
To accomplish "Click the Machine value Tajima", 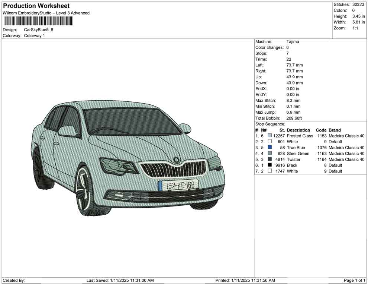I will (x=293, y=42).
